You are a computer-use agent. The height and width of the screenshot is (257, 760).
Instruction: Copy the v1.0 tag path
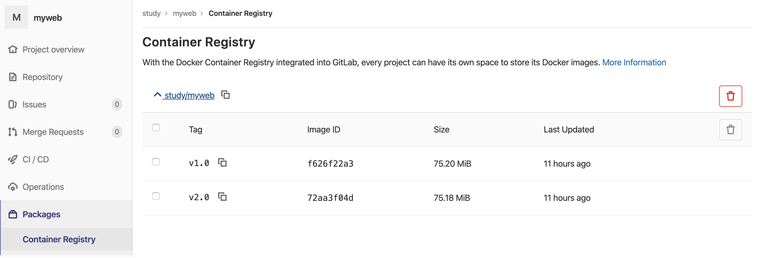[222, 163]
